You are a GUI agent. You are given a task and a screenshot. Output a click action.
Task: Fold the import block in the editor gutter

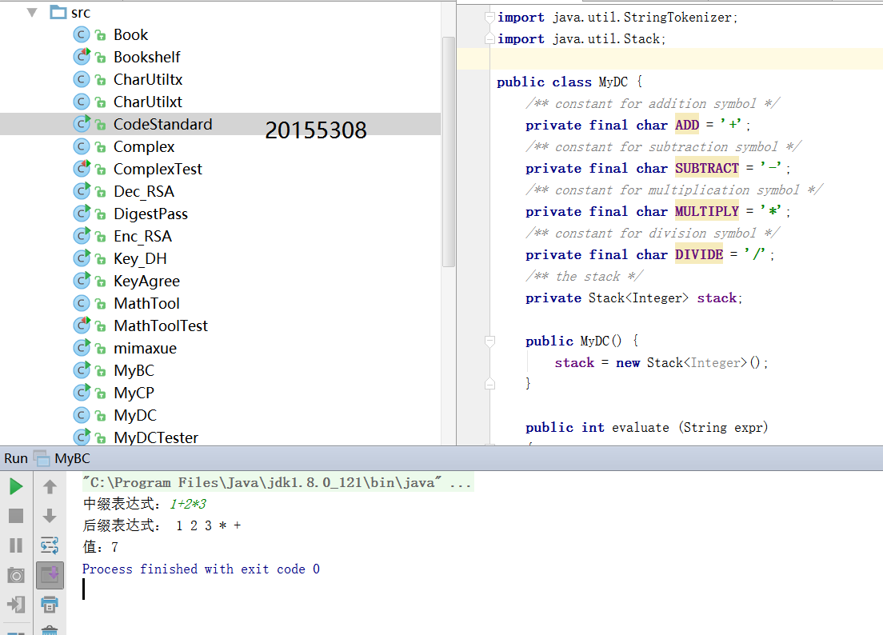490,18
